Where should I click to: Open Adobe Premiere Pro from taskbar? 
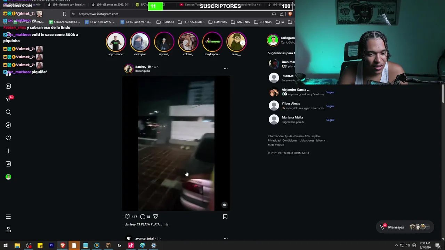tap(51, 245)
